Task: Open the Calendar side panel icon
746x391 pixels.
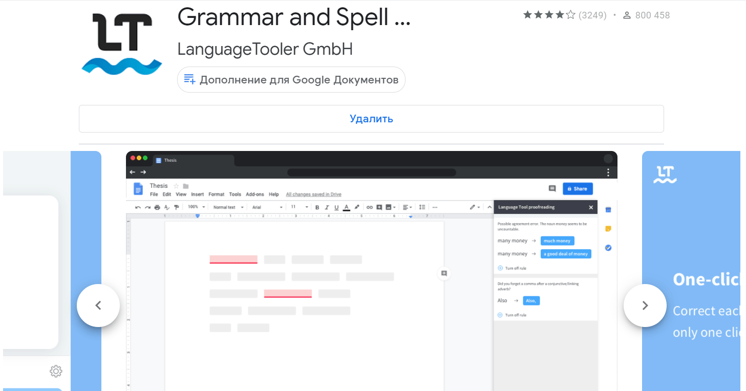Action: click(608, 209)
